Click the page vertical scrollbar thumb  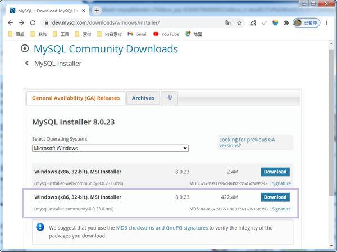(x=331, y=123)
